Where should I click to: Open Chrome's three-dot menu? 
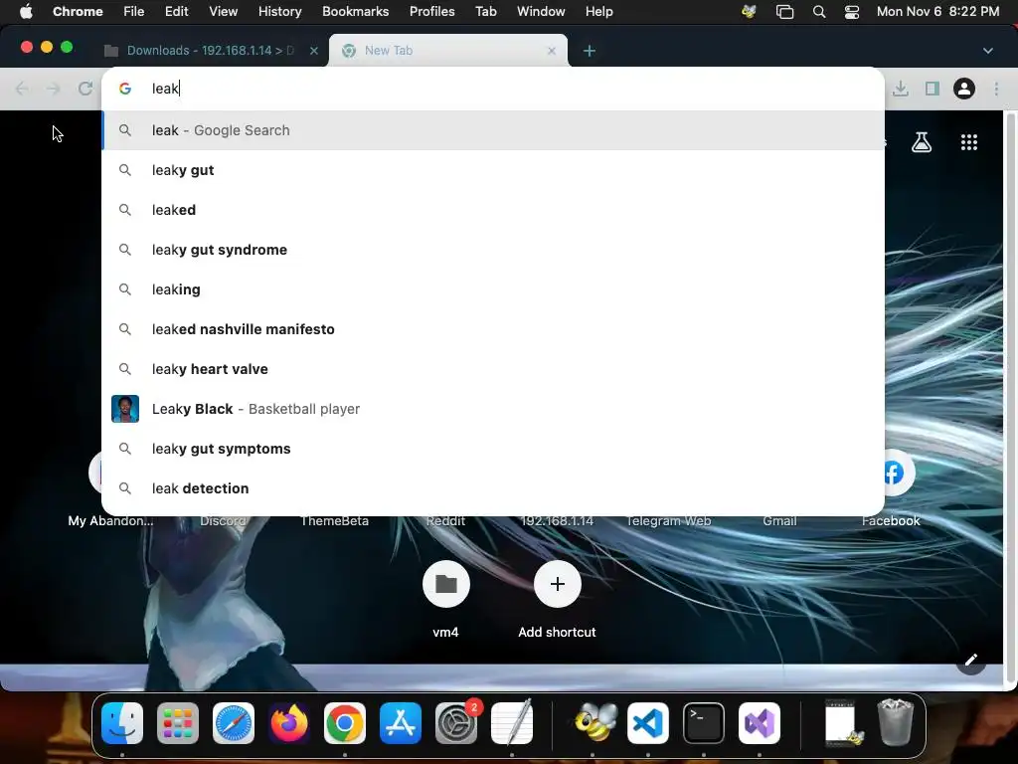point(996,89)
